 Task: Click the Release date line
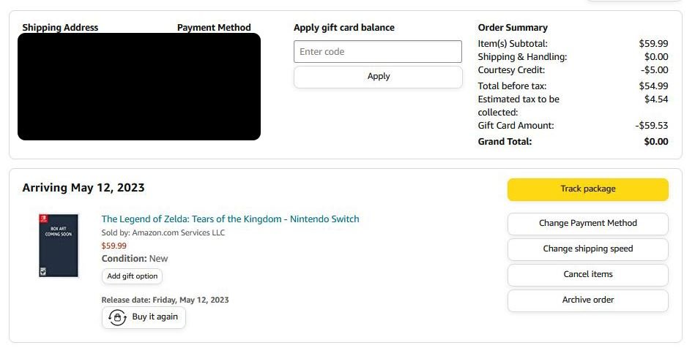point(165,300)
